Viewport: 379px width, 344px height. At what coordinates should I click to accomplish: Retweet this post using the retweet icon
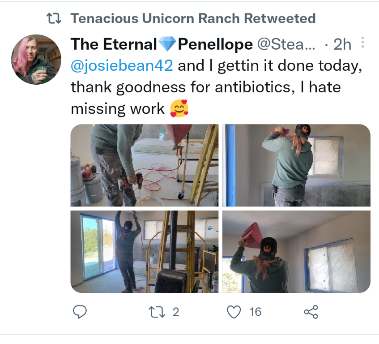click(x=157, y=312)
